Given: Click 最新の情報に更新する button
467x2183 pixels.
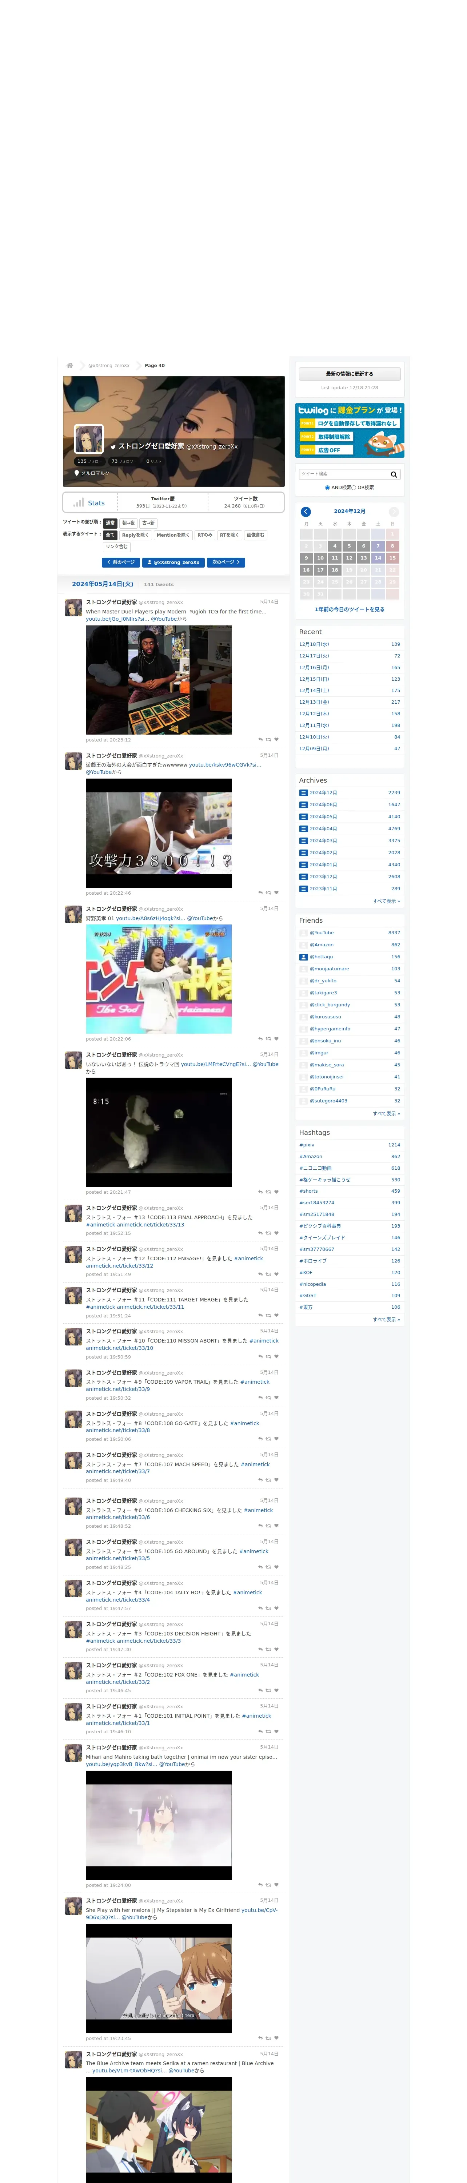Looking at the screenshot, I should point(349,374).
